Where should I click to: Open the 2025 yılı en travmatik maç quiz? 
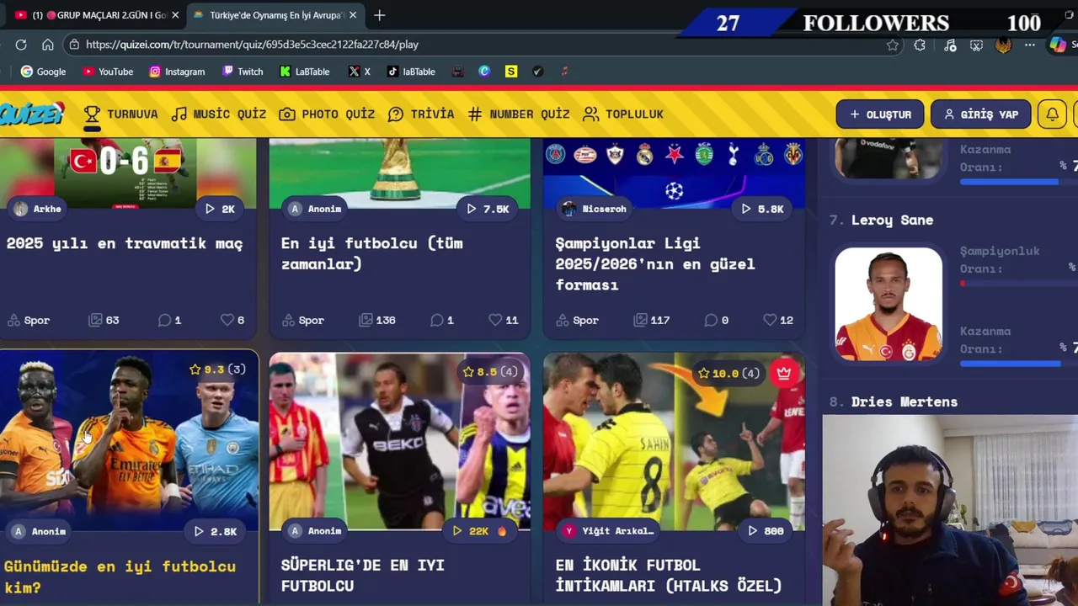click(125, 243)
